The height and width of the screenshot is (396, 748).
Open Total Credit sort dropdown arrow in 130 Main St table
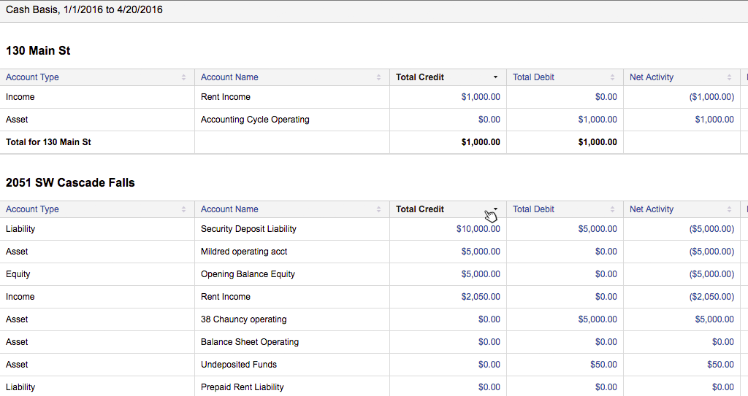[495, 77]
